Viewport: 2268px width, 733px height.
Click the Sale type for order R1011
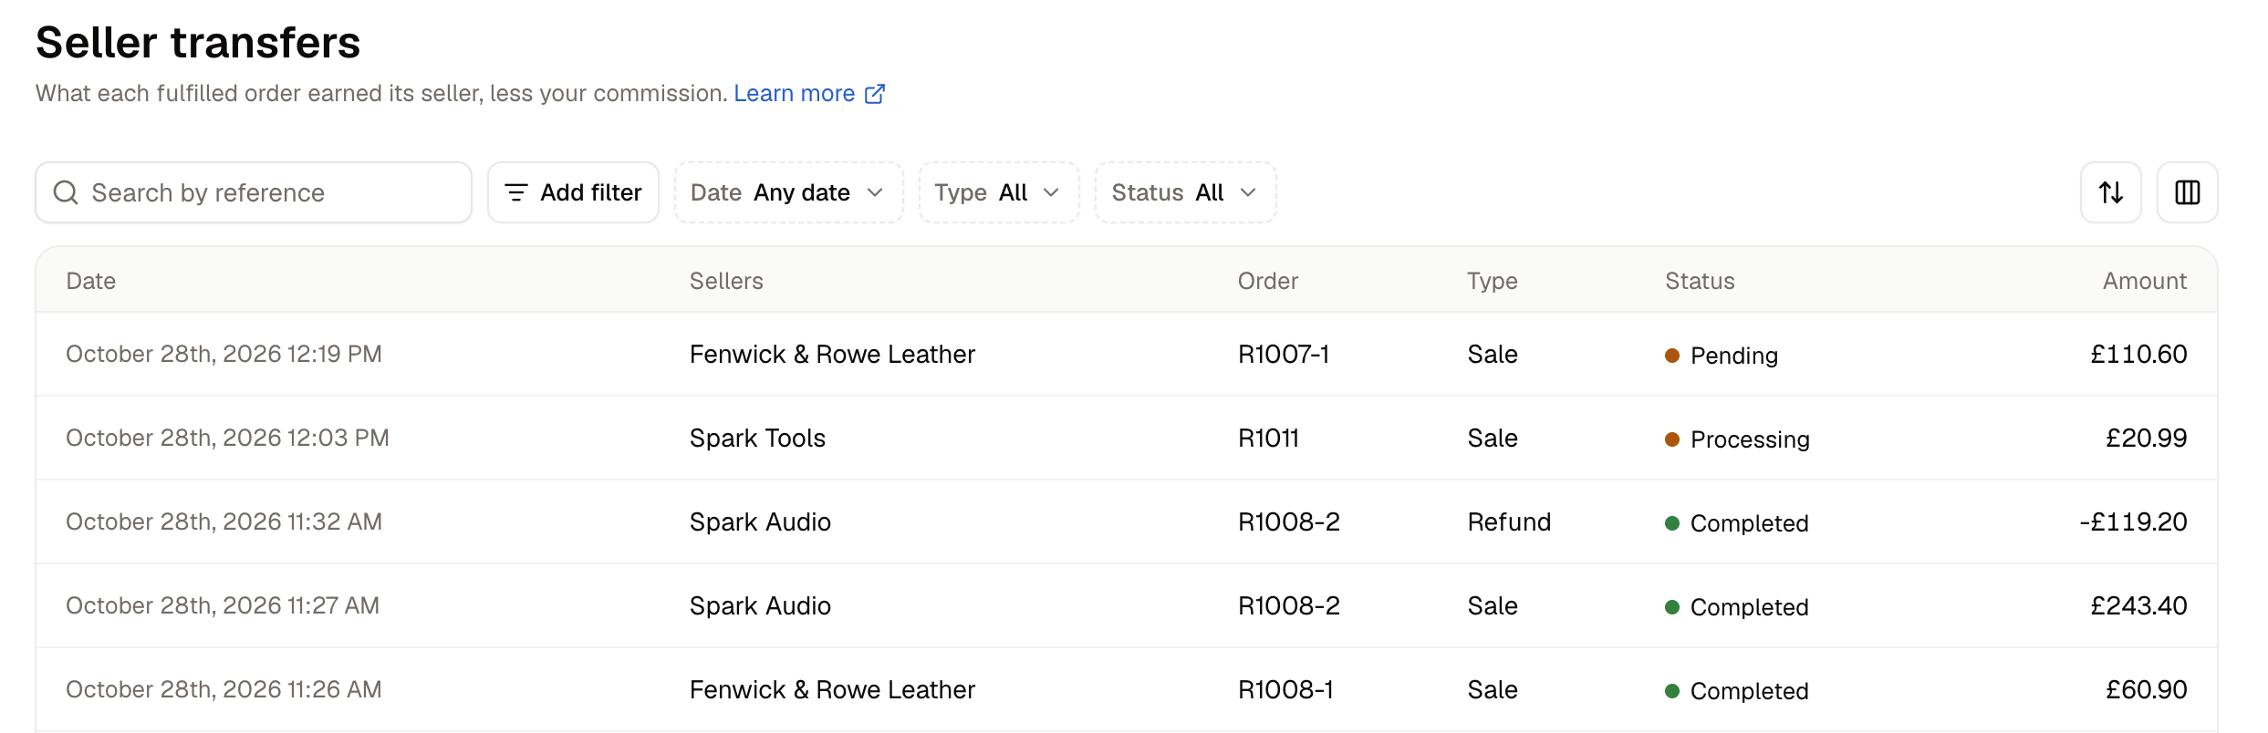click(1493, 438)
